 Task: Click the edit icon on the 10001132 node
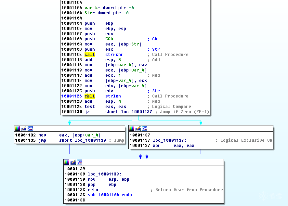(24, 128)
